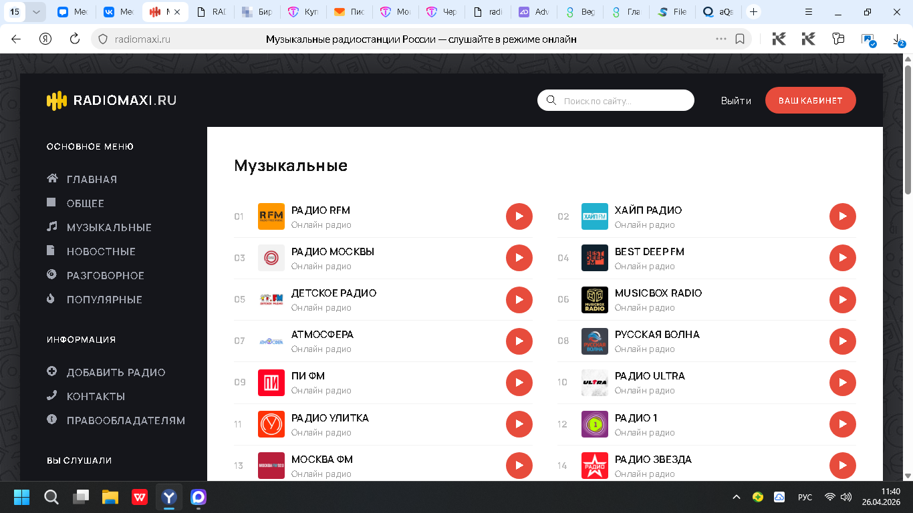Open Windows taskbar search
Viewport: 913px width, 513px height.
[51, 497]
